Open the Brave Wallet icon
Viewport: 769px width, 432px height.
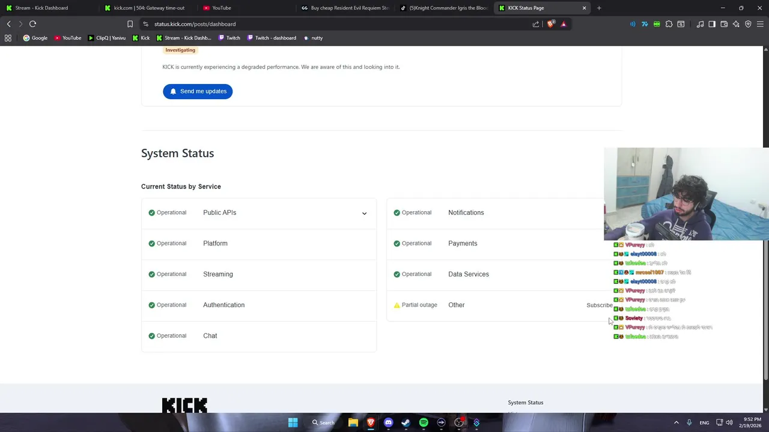[x=724, y=24]
